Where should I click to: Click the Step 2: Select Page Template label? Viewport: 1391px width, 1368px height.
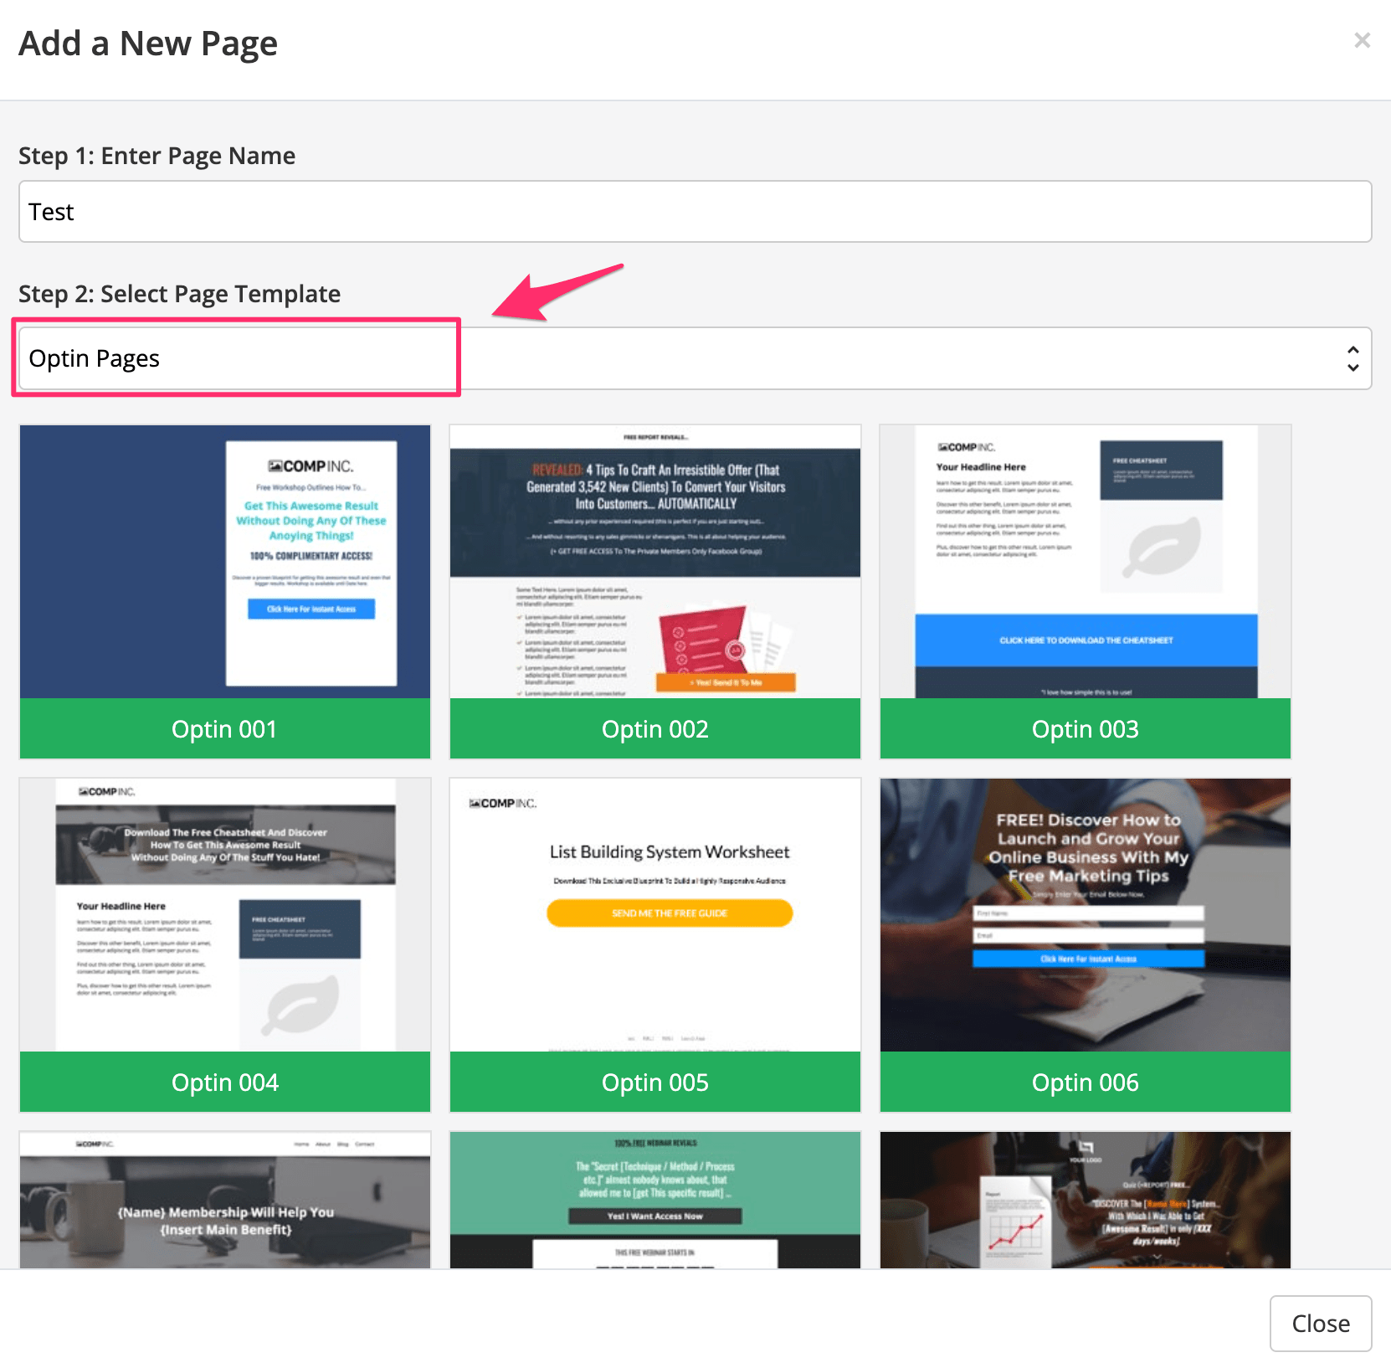(180, 294)
